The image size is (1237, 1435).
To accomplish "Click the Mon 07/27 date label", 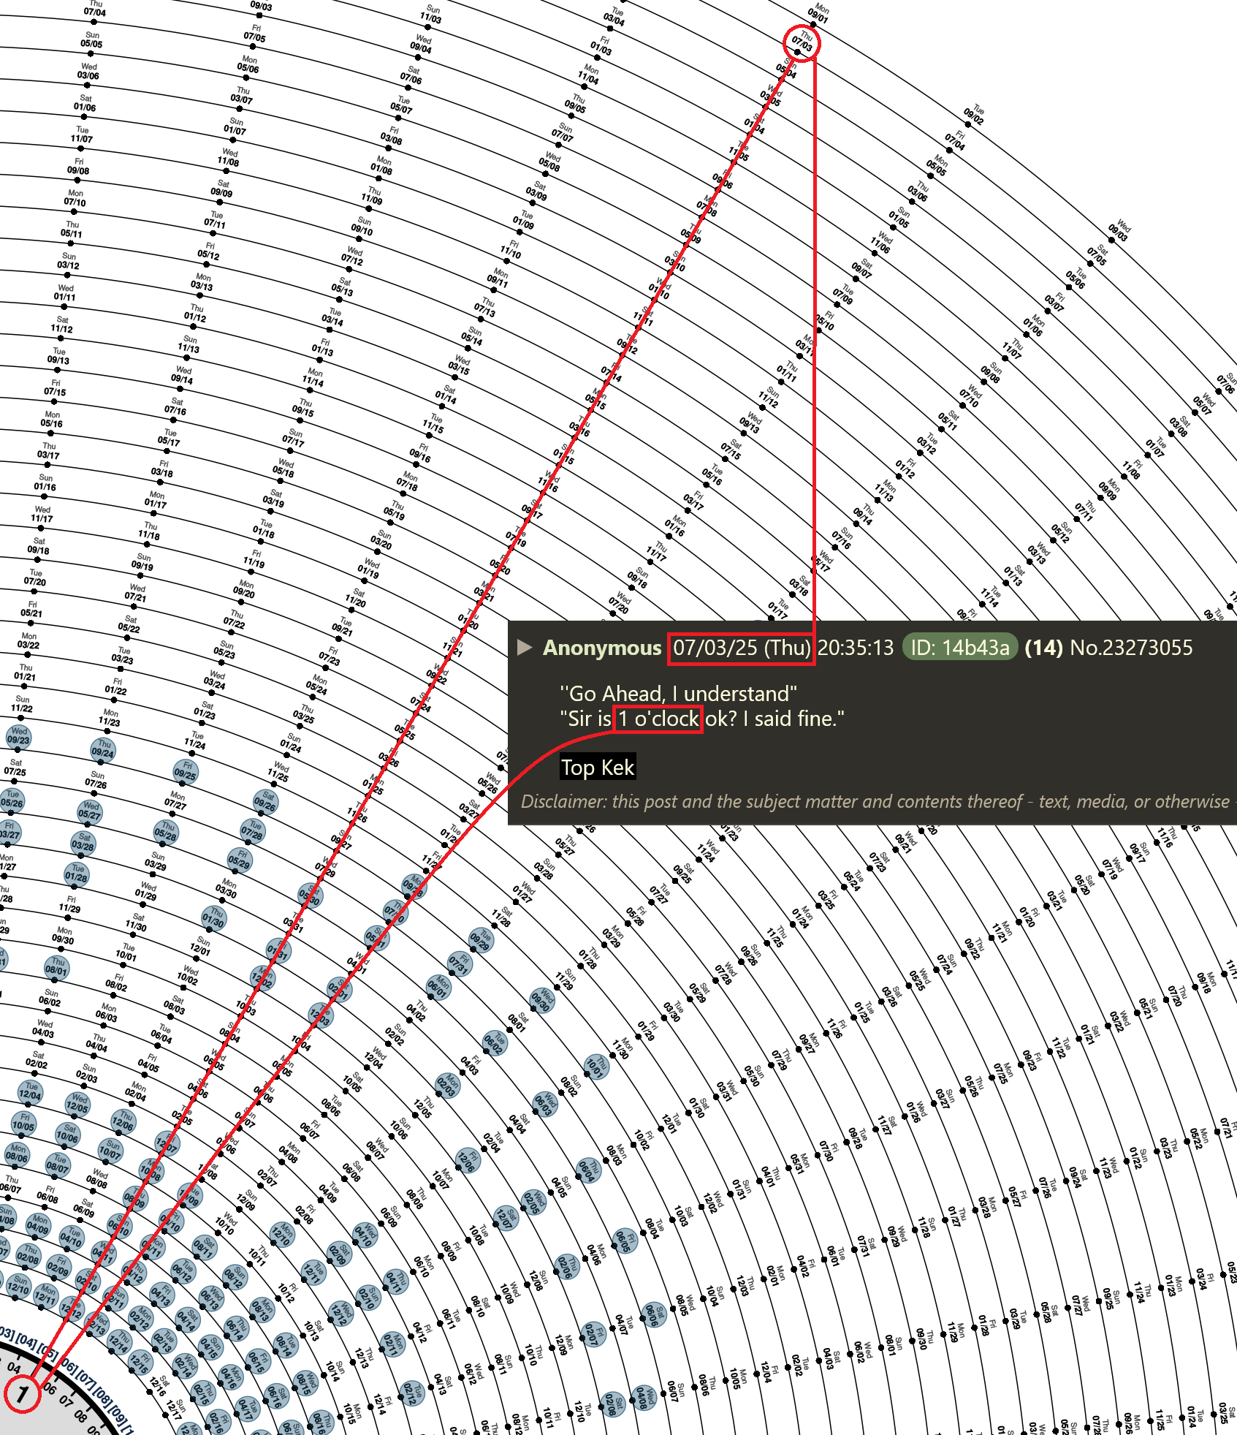I will 175,800.
